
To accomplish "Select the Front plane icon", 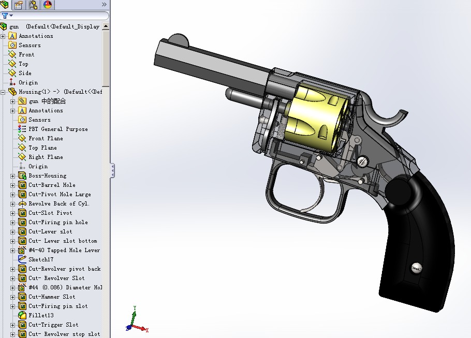I will pyautogui.click(x=12, y=54).
